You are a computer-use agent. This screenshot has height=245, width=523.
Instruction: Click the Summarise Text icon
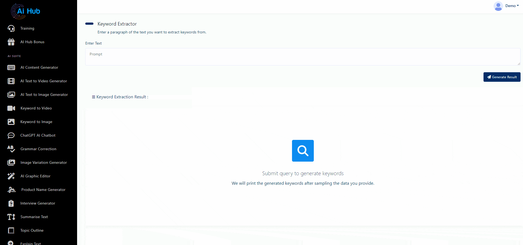click(x=11, y=217)
